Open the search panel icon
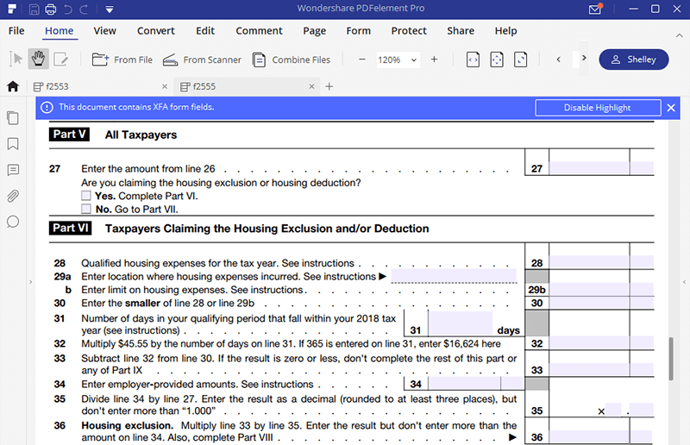This screenshot has height=445, width=690. tap(13, 222)
